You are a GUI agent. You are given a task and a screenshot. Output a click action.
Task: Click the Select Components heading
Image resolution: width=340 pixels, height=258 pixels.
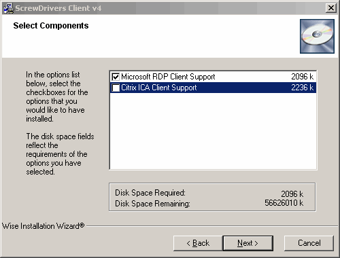coord(51,26)
